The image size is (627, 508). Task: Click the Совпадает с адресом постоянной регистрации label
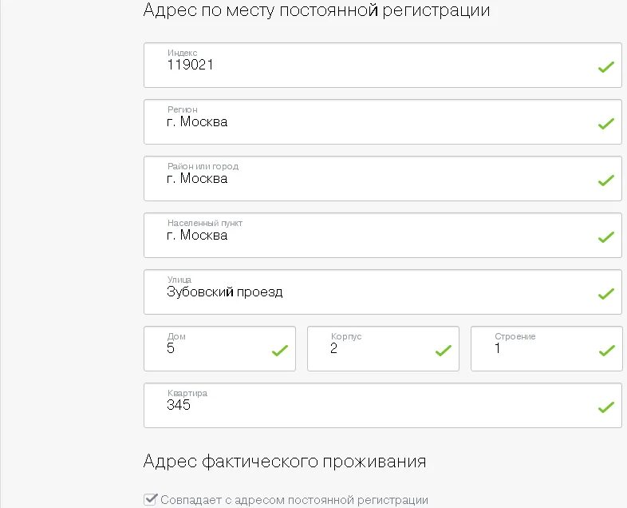pyautogui.click(x=294, y=500)
